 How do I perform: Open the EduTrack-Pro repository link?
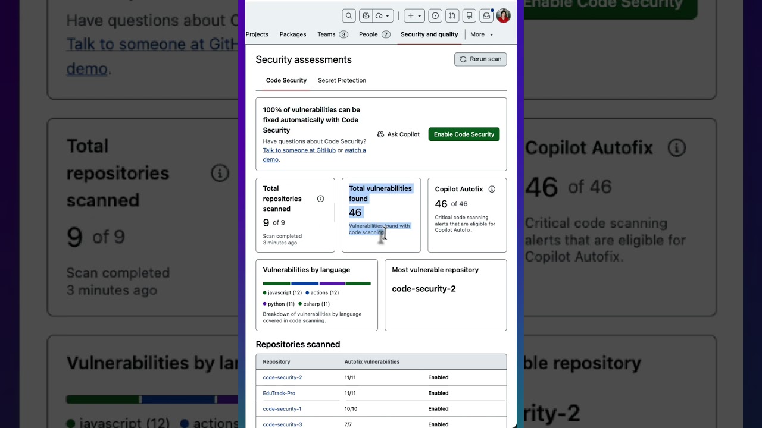pos(279,393)
